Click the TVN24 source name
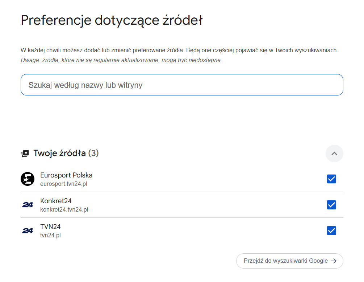Viewport: 364px width, 282px height. click(x=50, y=226)
